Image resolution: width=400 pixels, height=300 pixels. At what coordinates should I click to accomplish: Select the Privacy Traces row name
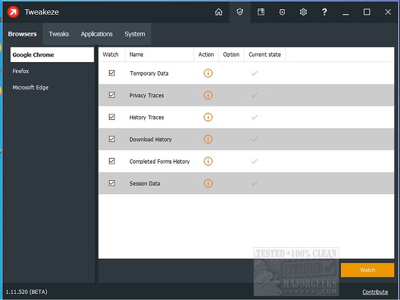(146, 95)
